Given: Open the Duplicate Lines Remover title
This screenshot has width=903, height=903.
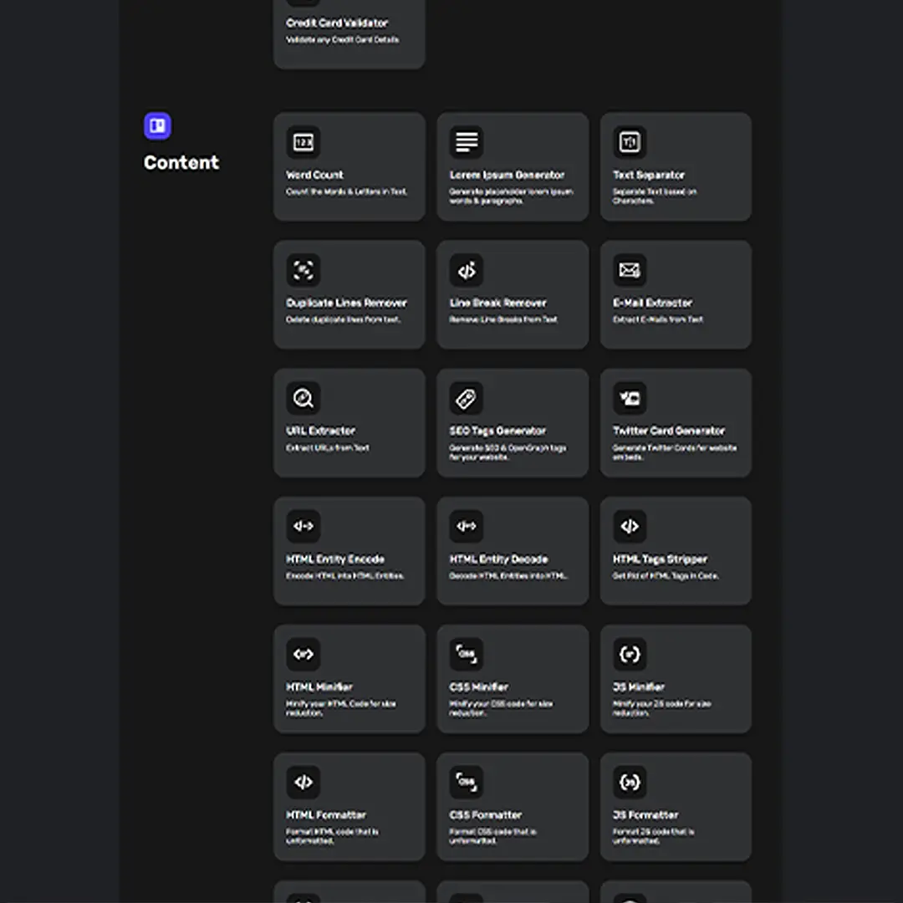Looking at the screenshot, I should (x=346, y=303).
